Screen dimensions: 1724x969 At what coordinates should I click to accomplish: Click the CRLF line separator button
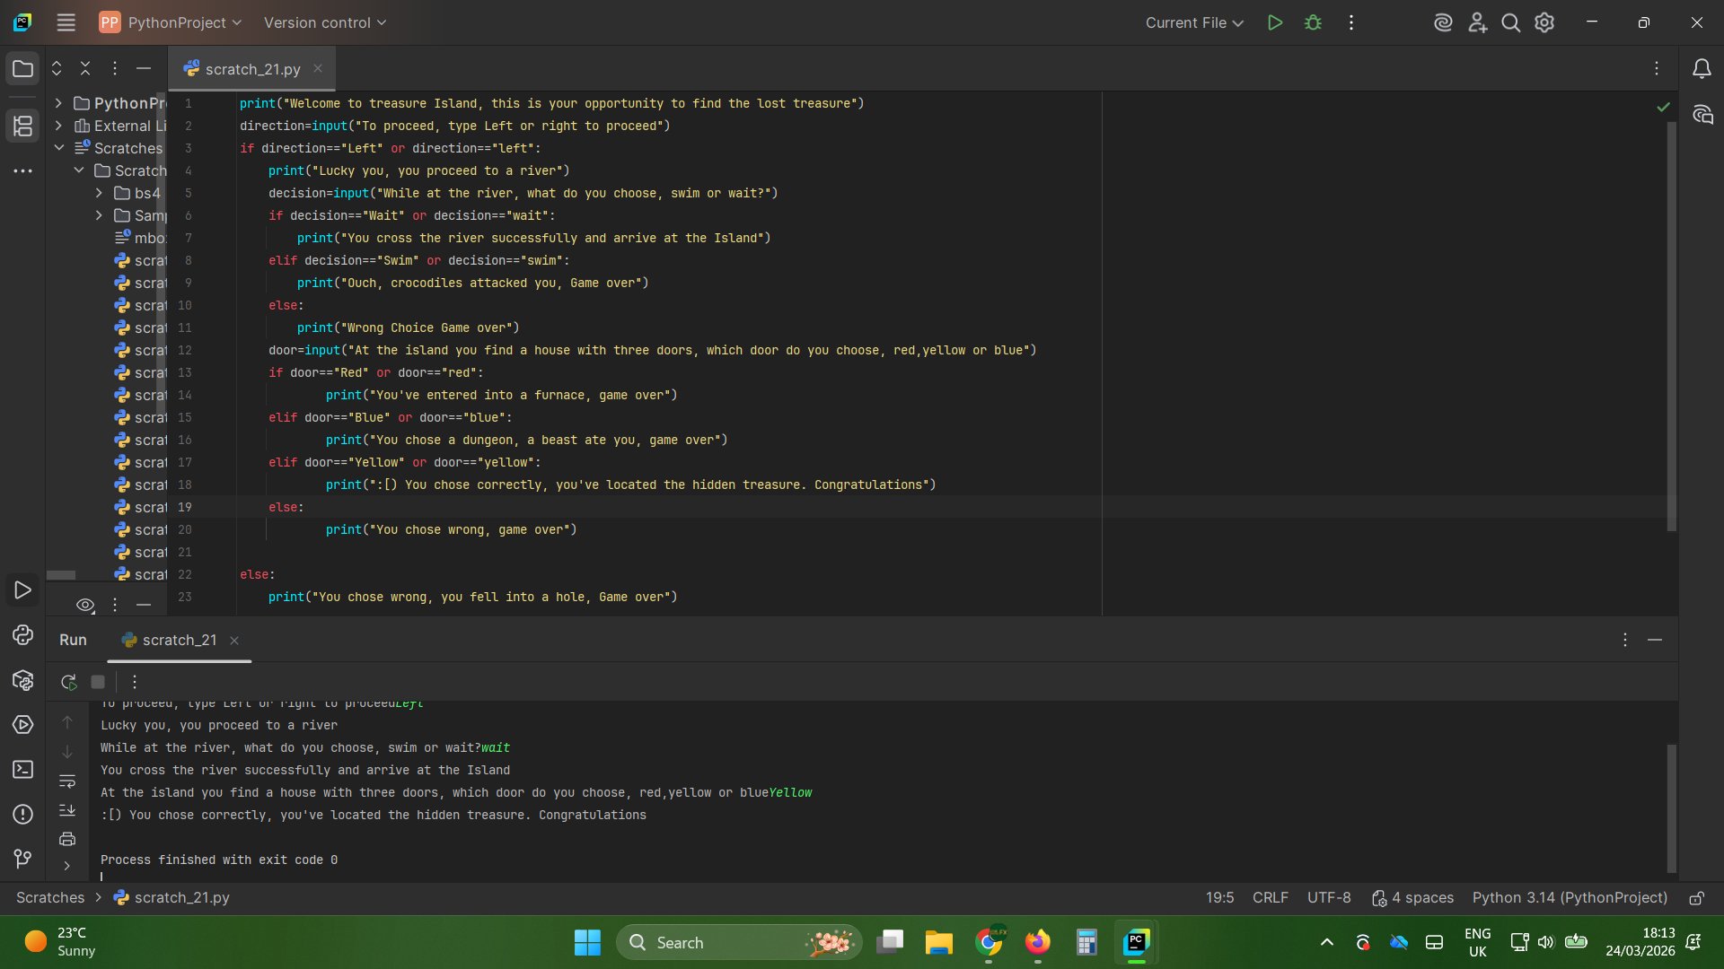1270,897
